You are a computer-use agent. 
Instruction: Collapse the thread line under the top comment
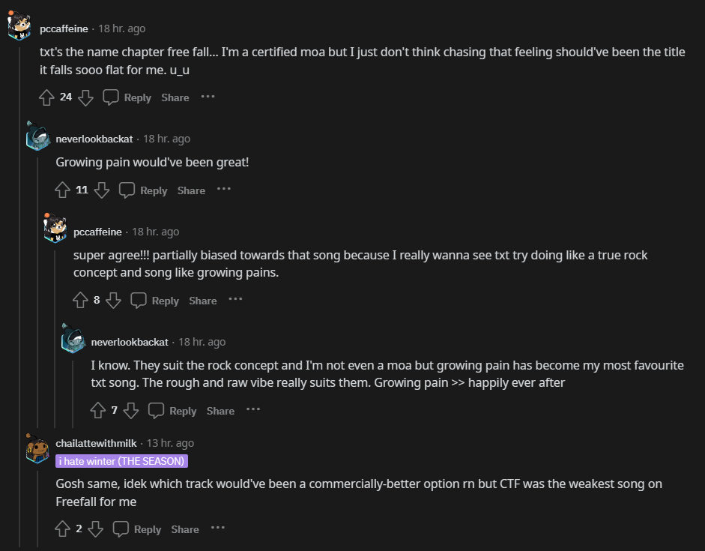19,300
